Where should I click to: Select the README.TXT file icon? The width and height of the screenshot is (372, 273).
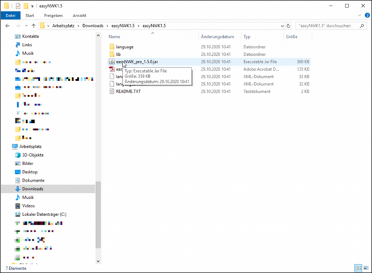(112, 91)
